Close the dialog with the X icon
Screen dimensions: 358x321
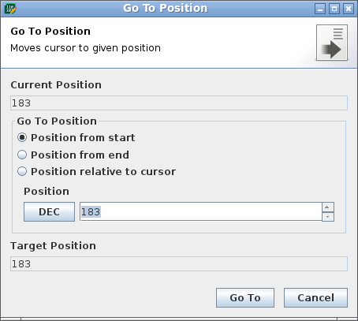click(349, 9)
